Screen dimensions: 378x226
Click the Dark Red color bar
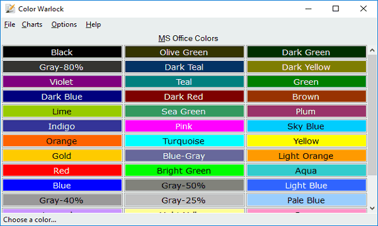click(x=185, y=97)
